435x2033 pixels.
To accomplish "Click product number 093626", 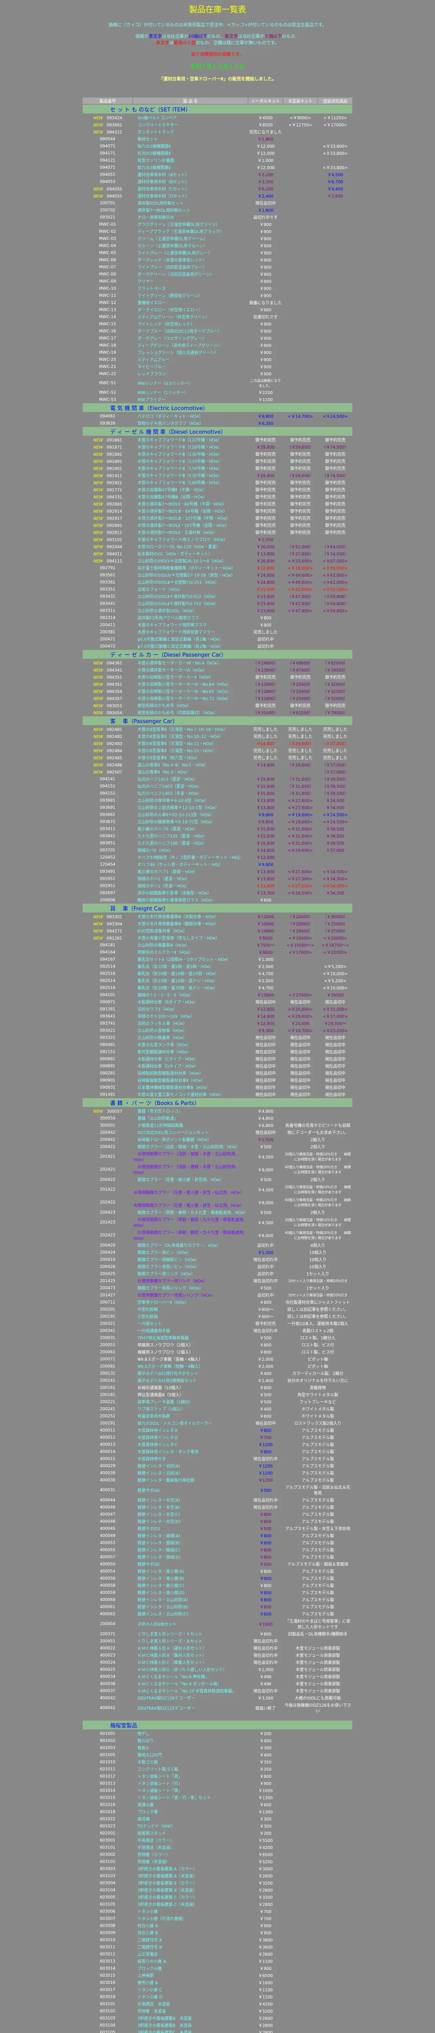I will 107,423.
